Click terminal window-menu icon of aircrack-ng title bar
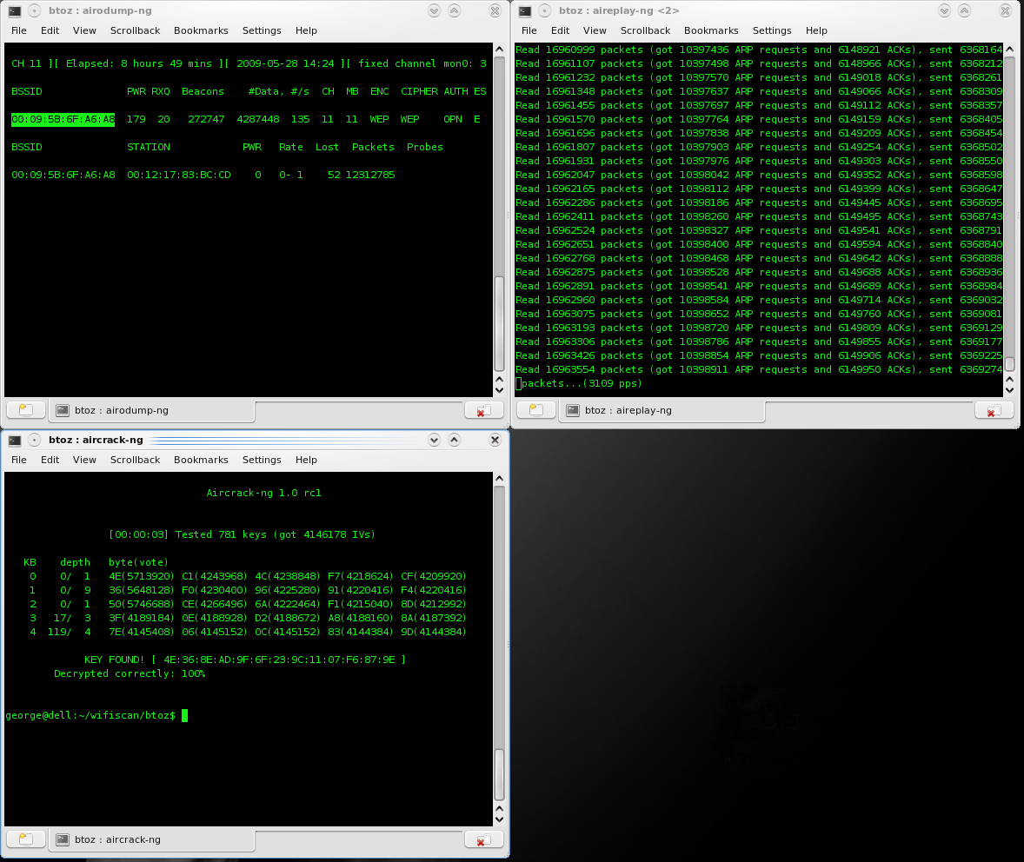1024x862 pixels. click(x=15, y=441)
